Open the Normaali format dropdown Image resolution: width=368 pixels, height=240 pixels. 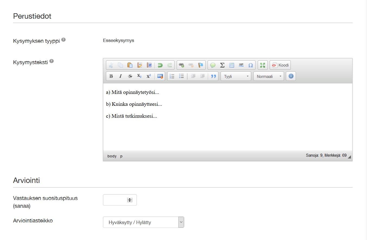(x=269, y=76)
